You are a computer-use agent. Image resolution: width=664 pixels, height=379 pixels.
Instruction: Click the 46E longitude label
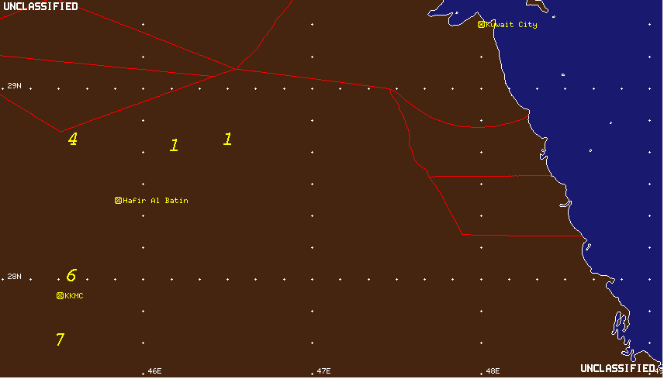click(154, 371)
